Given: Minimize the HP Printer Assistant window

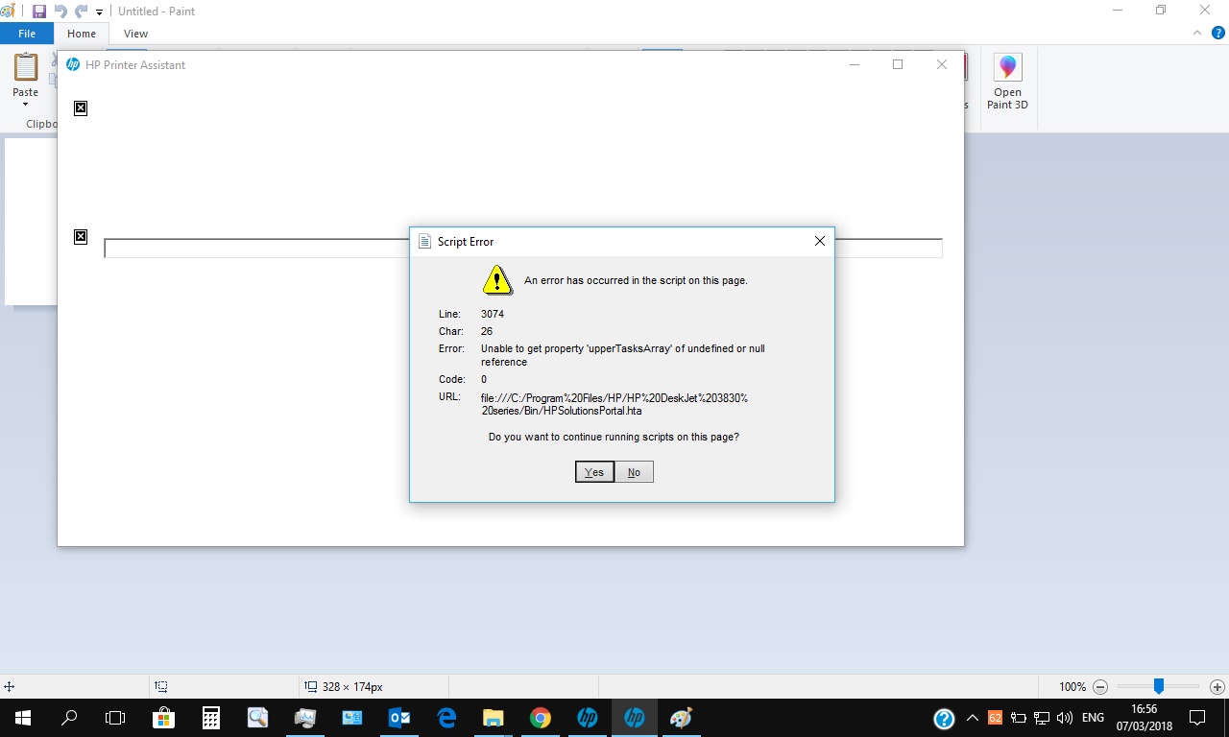Looking at the screenshot, I should [854, 65].
